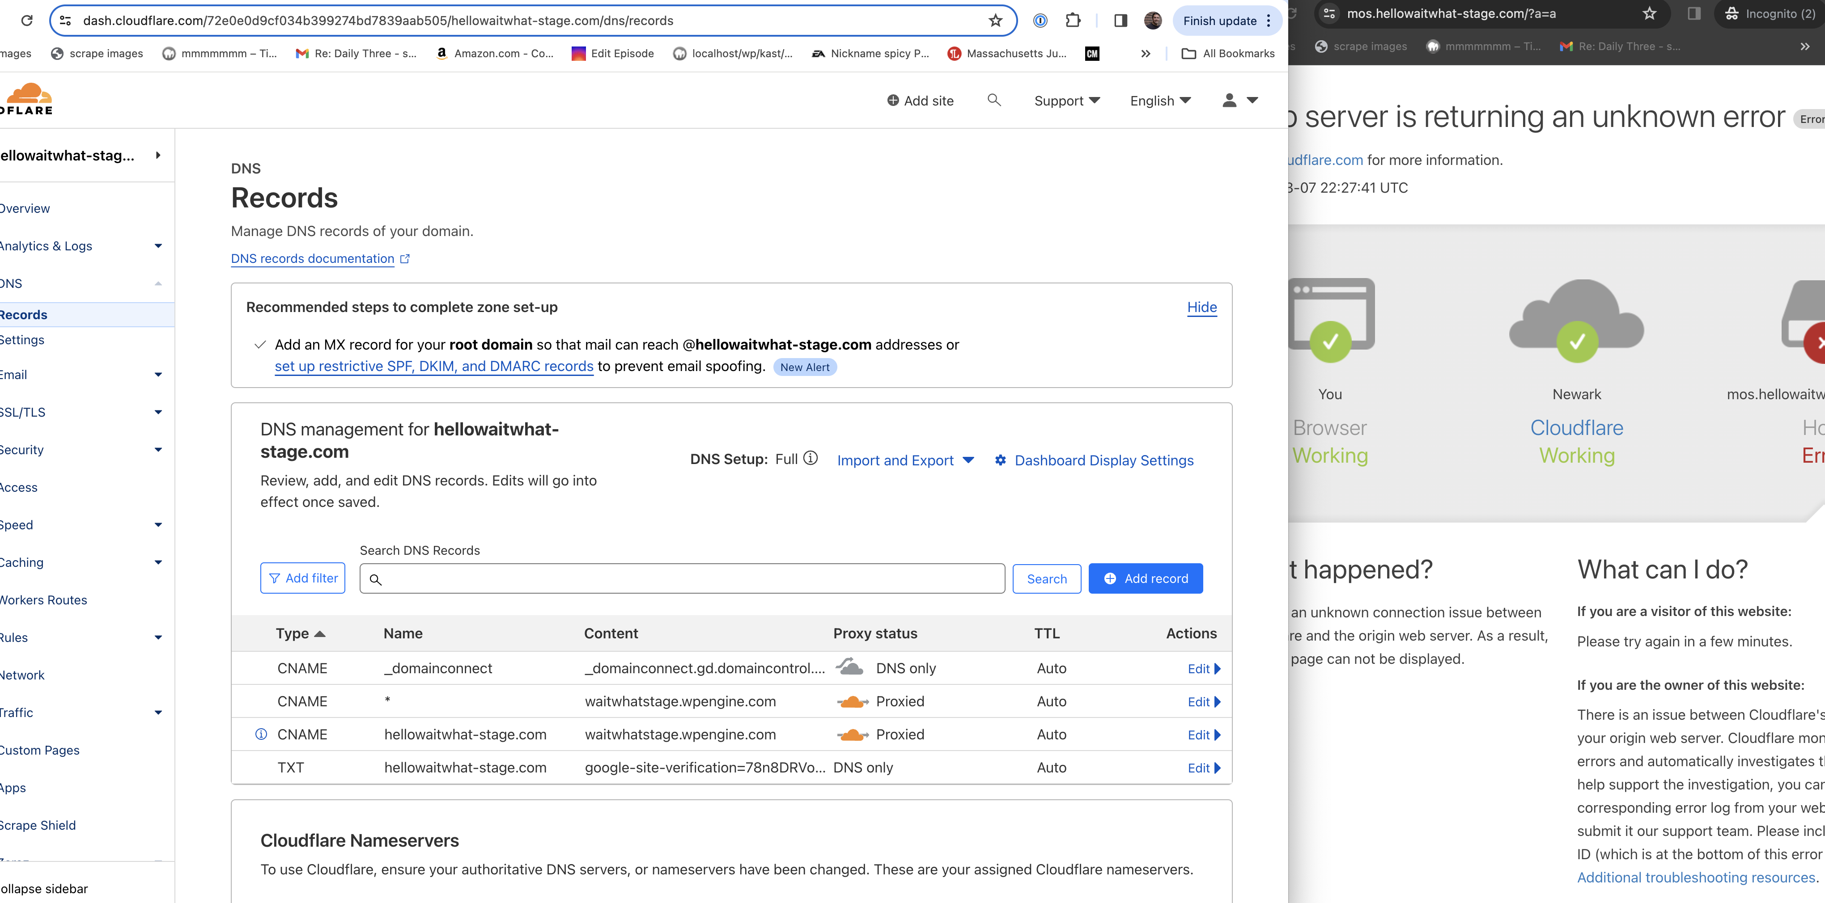Open the dashboard search magnifier icon
Image resolution: width=1825 pixels, height=903 pixels.
994,100
